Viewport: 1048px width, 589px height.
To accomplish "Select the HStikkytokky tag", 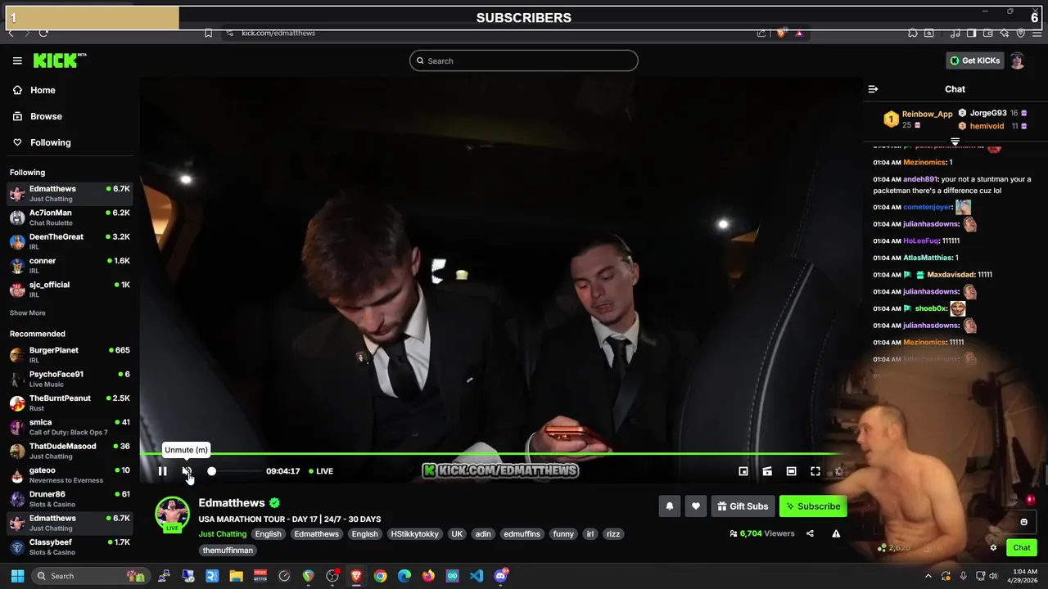I will 414,534.
